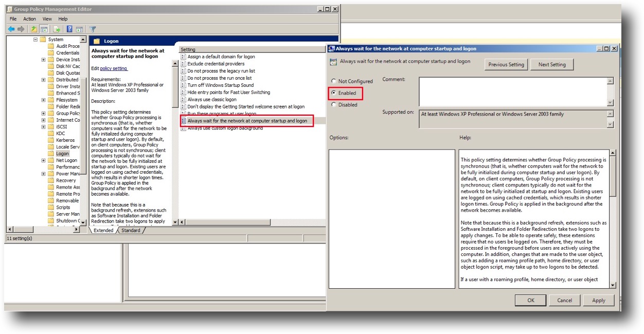The width and height of the screenshot is (644, 334).
Task: Switch to the Standard tab
Action: pos(131,230)
